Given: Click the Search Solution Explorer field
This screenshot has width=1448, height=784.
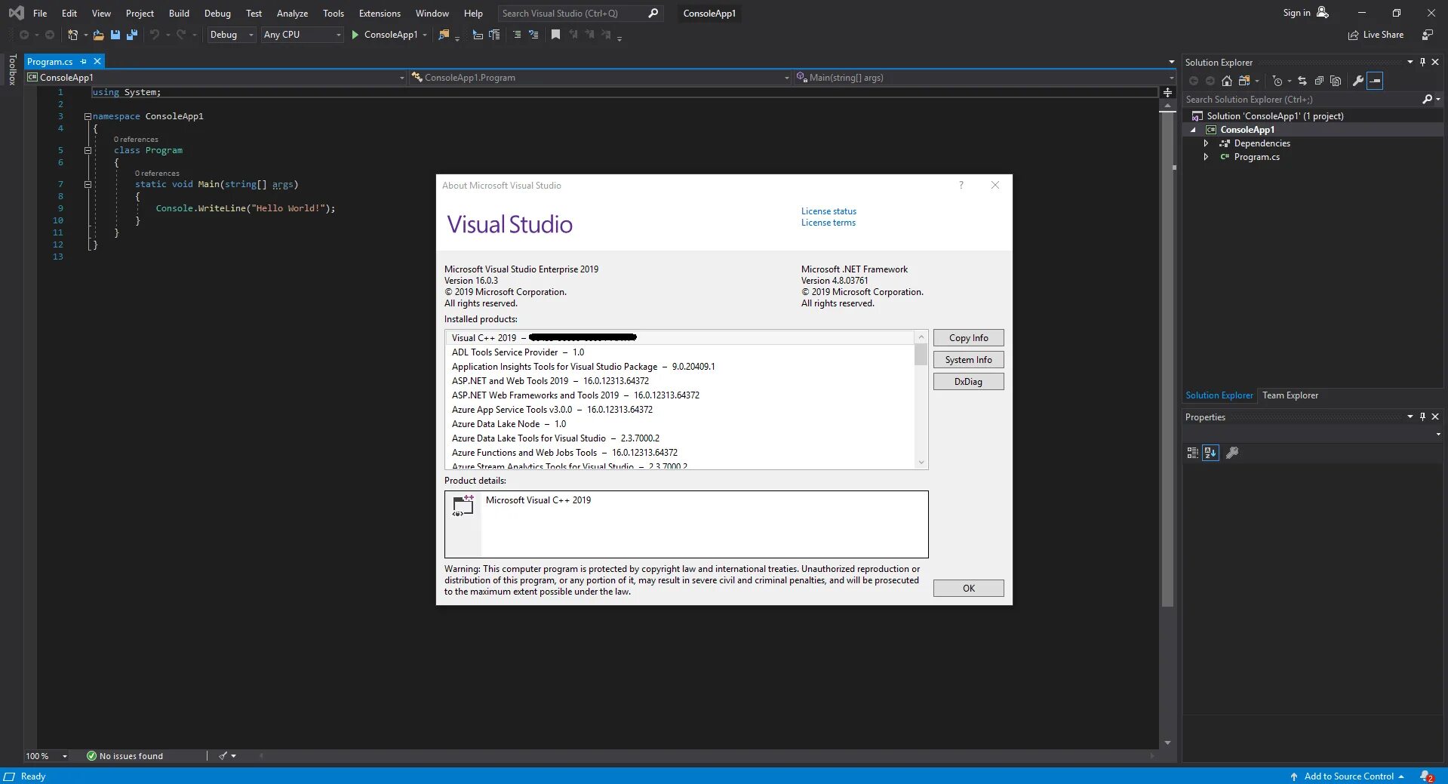Looking at the screenshot, I should [x=1302, y=99].
